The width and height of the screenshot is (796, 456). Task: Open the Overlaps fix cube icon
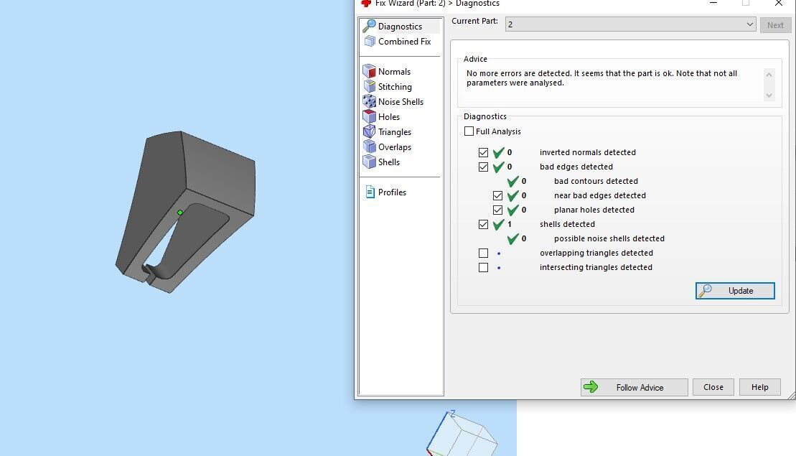[x=369, y=146]
